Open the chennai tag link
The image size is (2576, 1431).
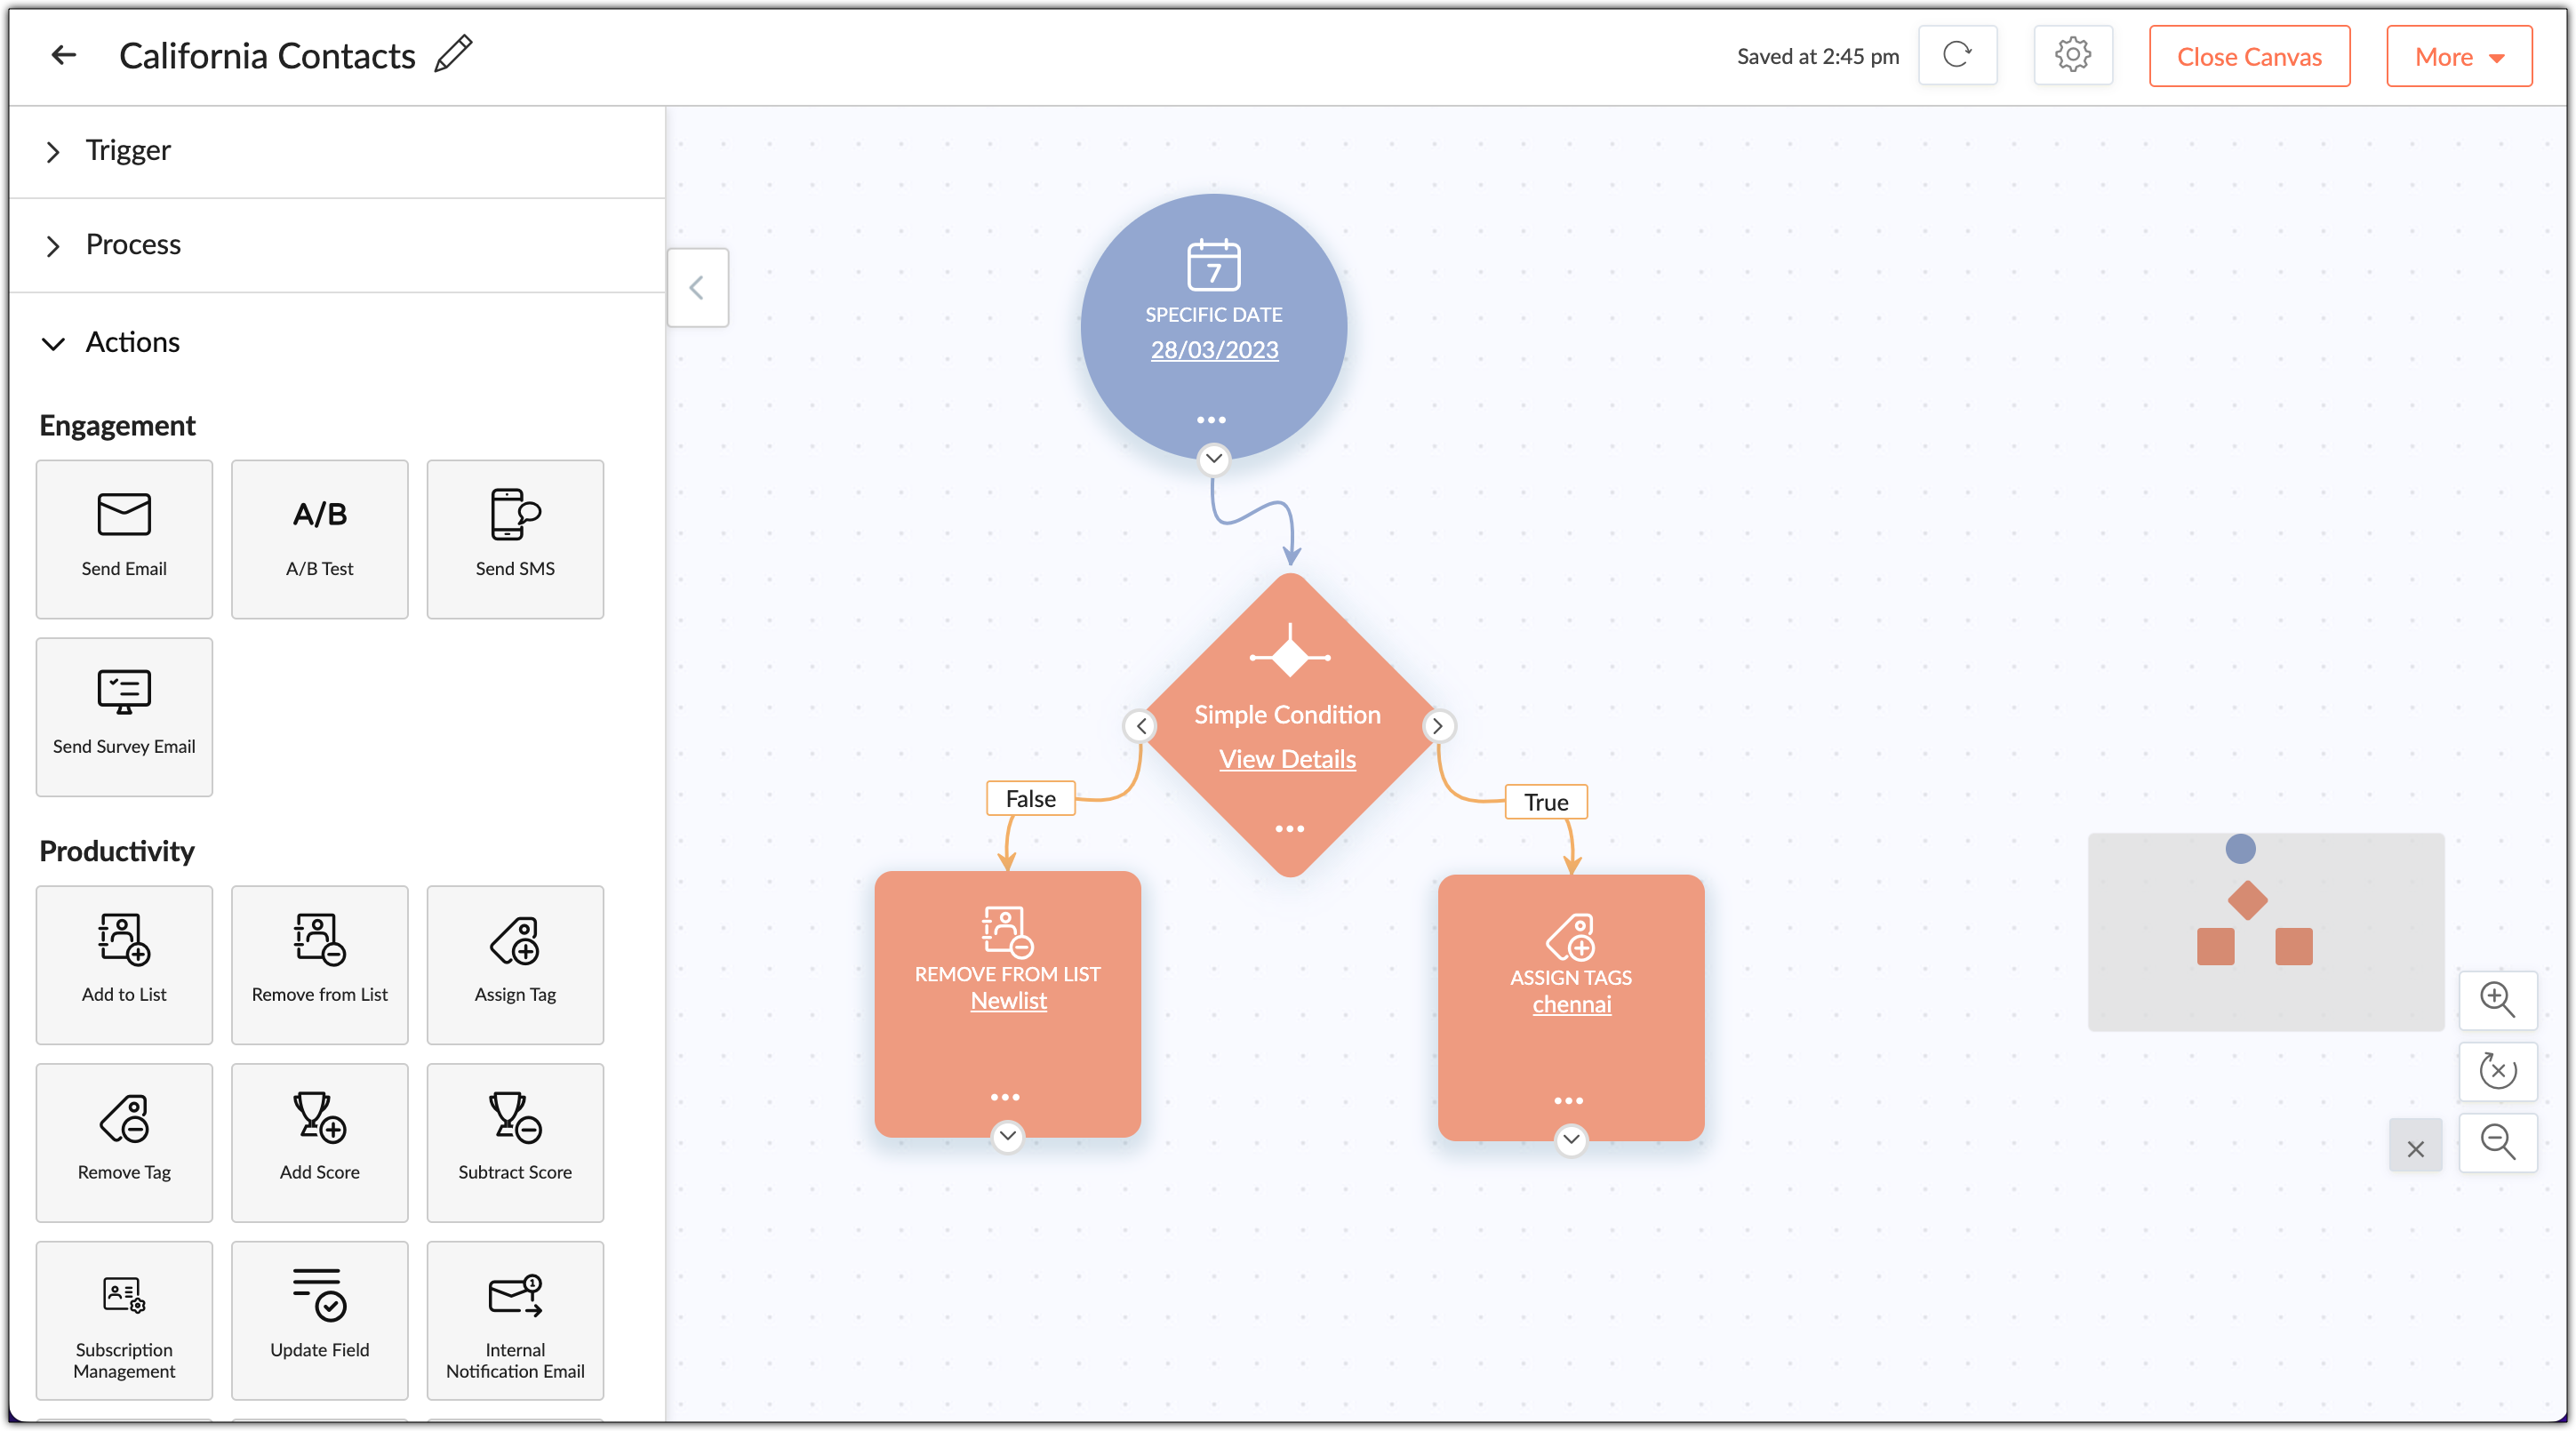(1571, 1004)
